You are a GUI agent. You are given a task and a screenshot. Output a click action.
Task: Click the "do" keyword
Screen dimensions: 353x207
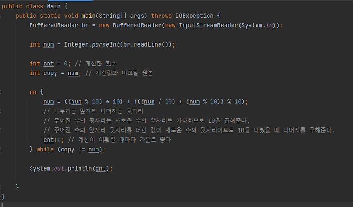(33, 92)
